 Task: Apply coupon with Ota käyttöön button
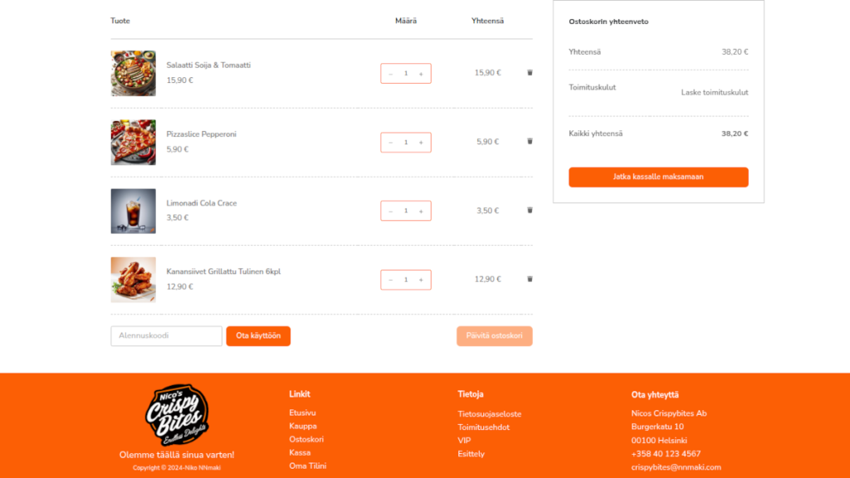(258, 336)
